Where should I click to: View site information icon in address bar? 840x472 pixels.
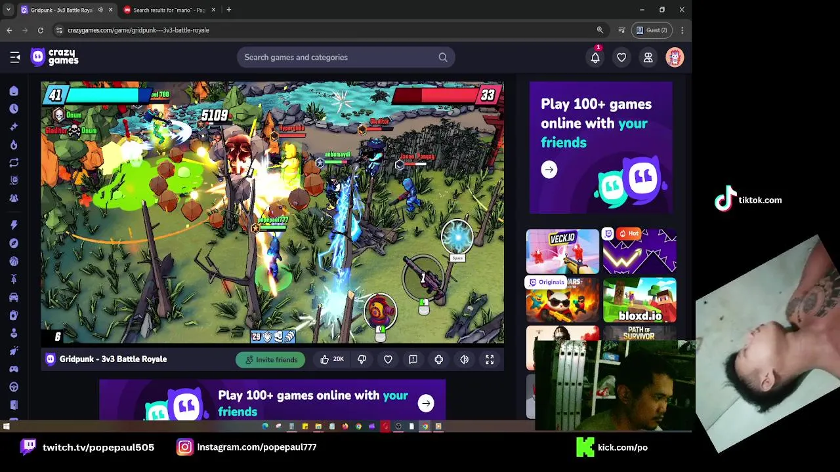click(x=59, y=30)
